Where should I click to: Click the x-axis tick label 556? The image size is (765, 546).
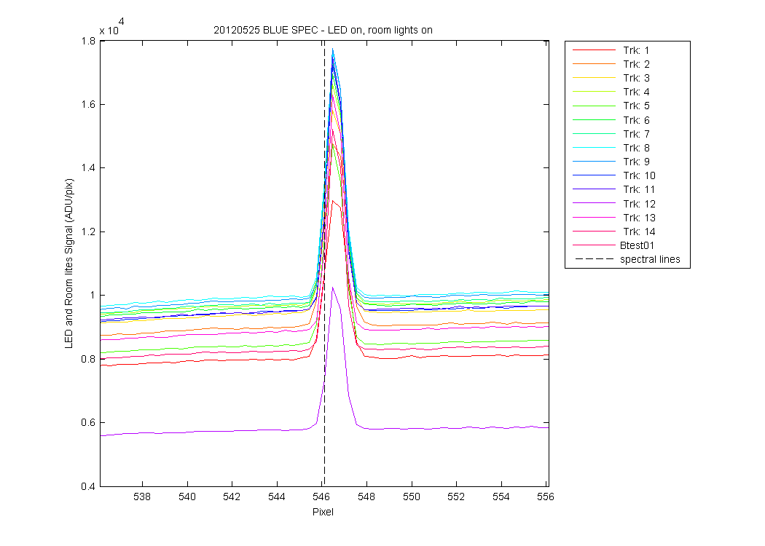point(546,496)
